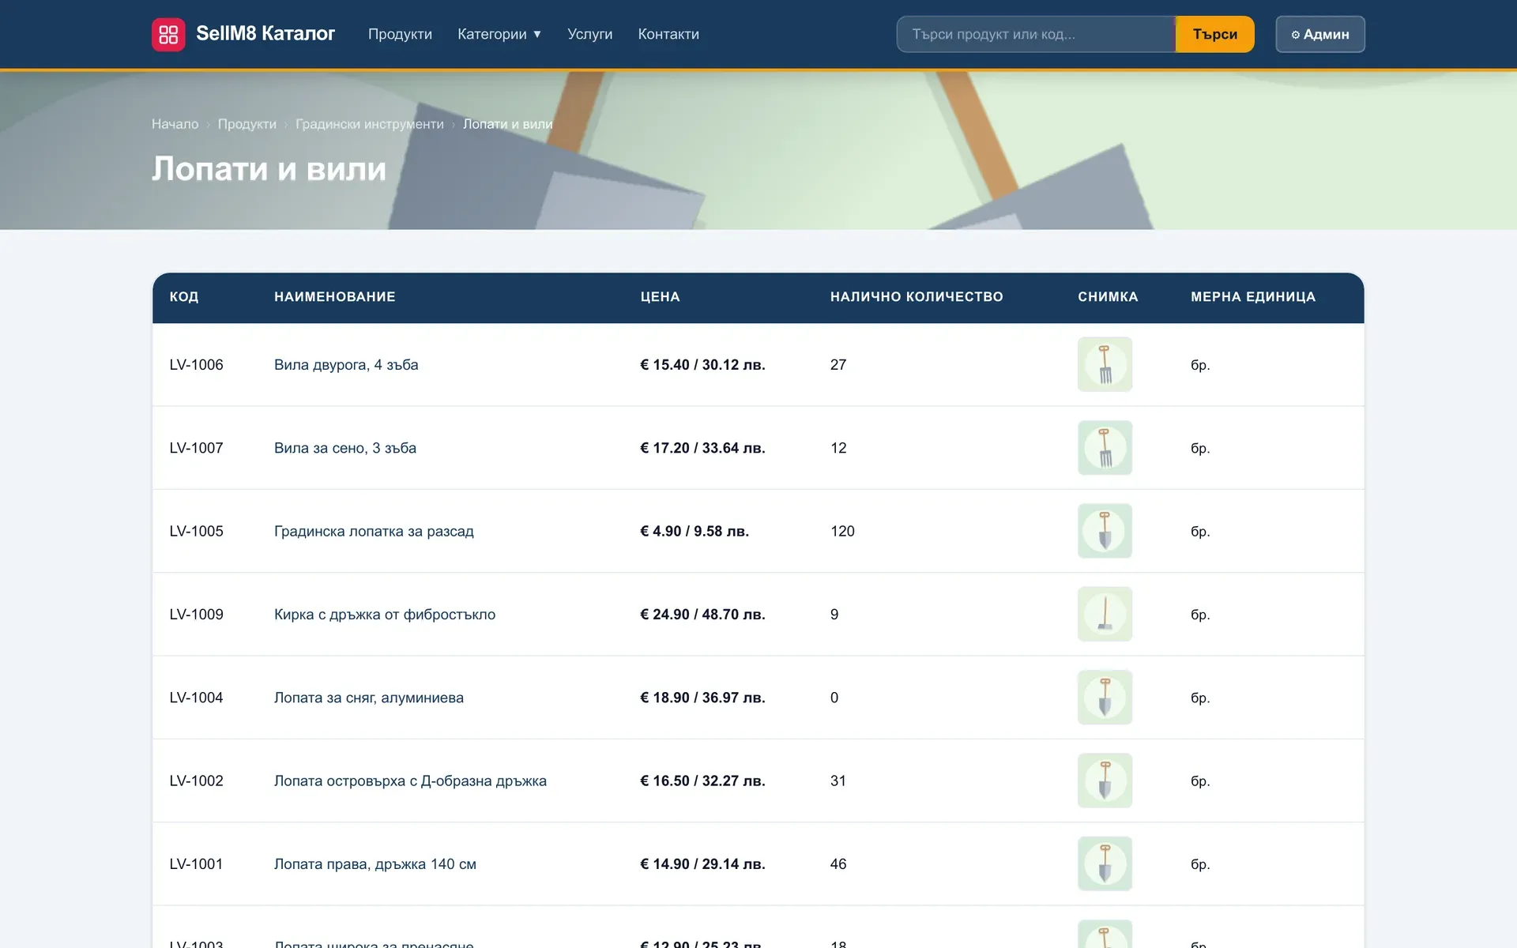The height and width of the screenshot is (948, 1517).
Task: Click the СНИМКА column header
Action: 1108,297
